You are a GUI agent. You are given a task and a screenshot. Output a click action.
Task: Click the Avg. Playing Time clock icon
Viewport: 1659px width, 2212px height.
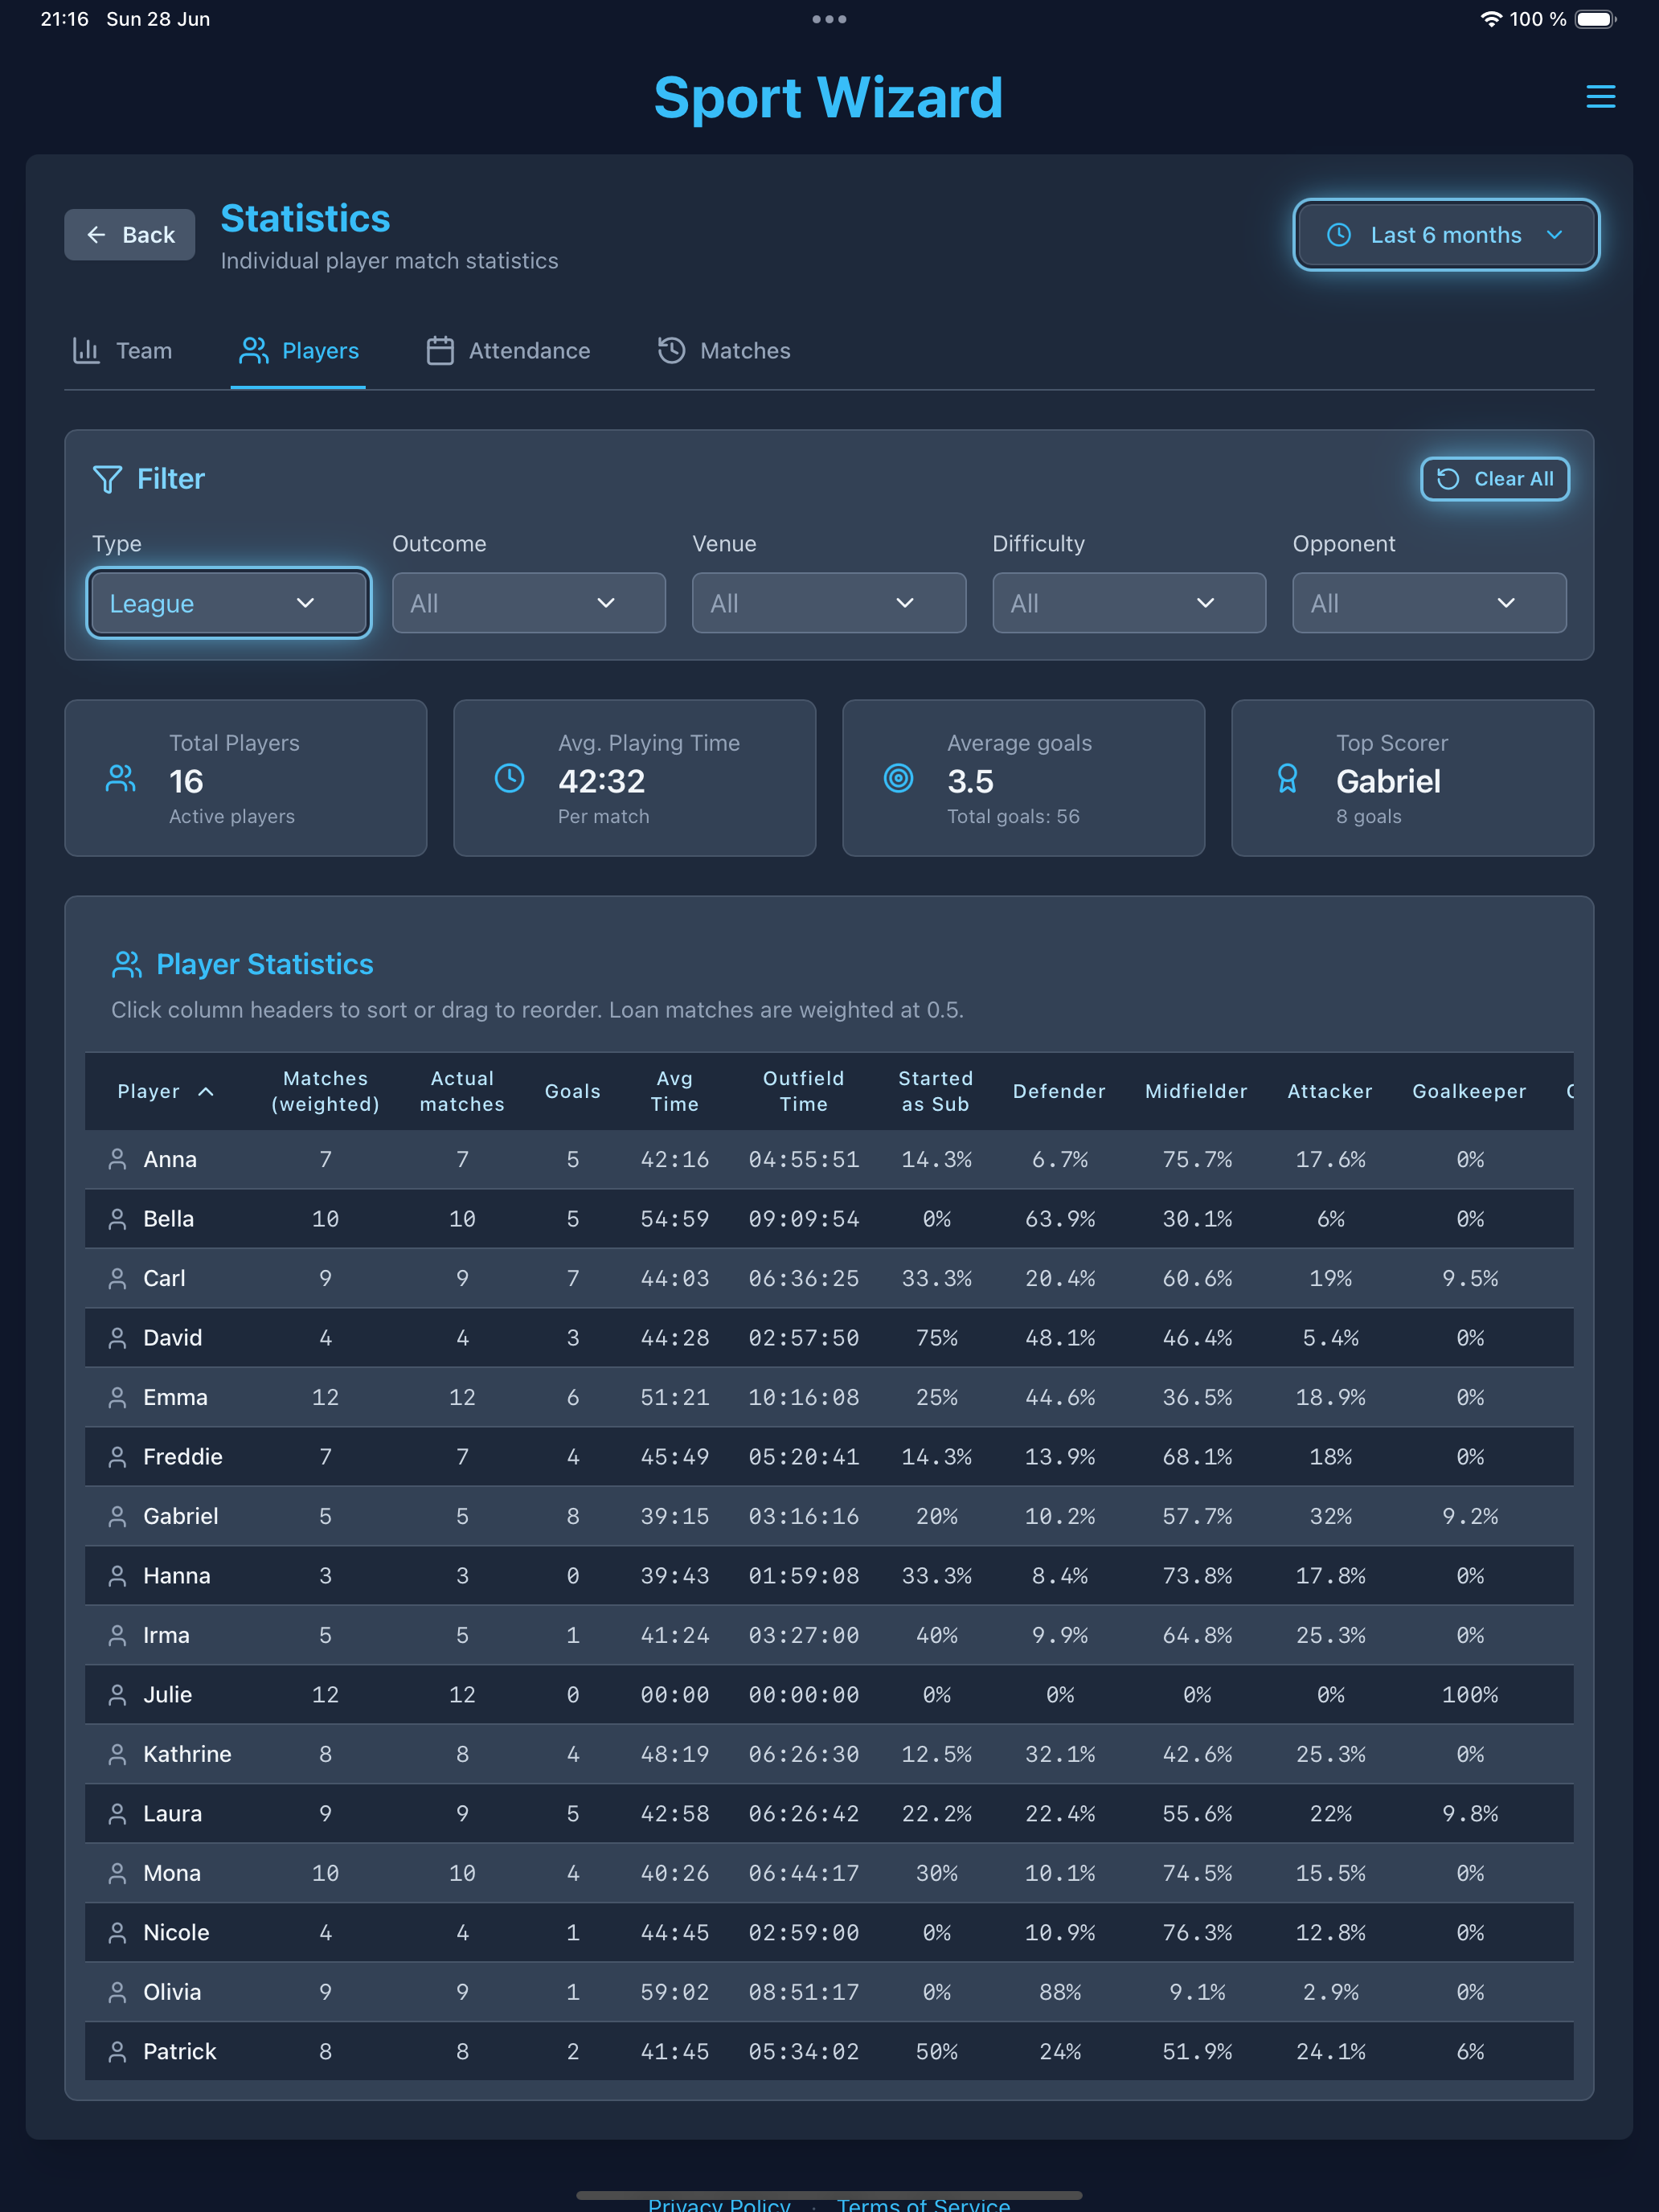(x=510, y=778)
